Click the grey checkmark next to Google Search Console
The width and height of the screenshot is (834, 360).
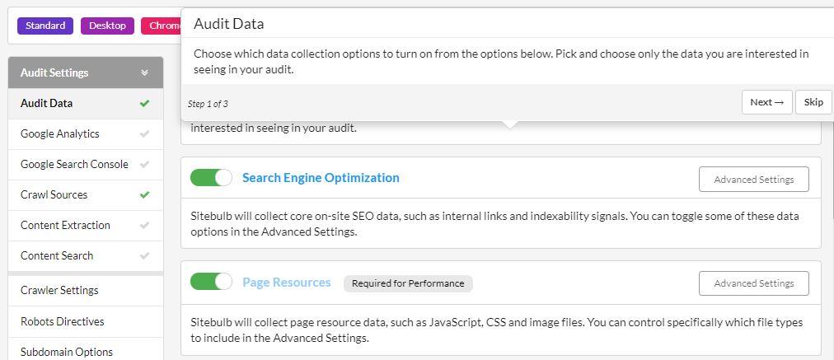point(144,164)
